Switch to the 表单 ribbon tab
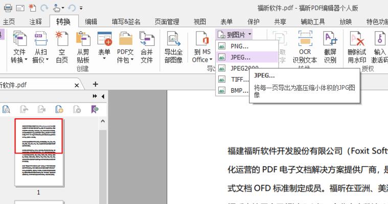 click(226, 22)
